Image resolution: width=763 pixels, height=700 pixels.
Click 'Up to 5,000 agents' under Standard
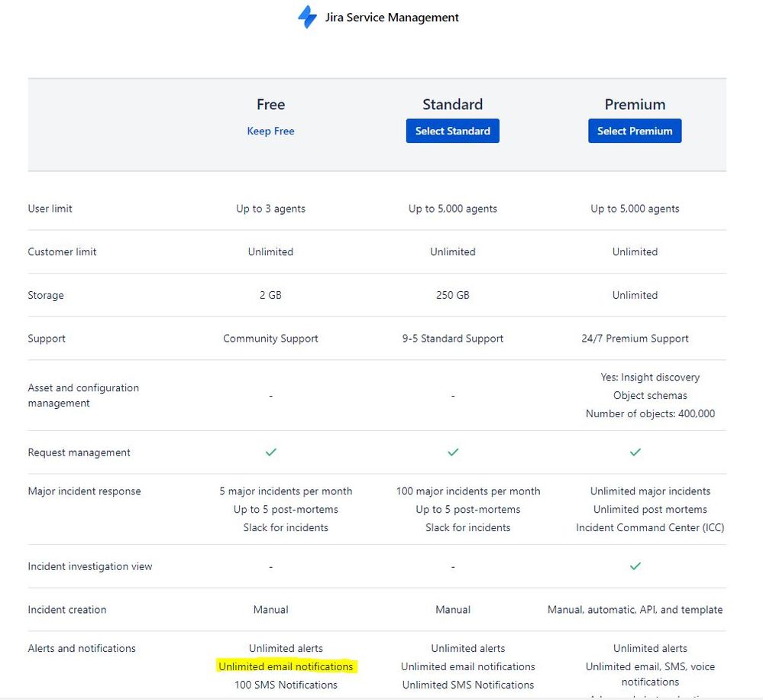point(453,209)
